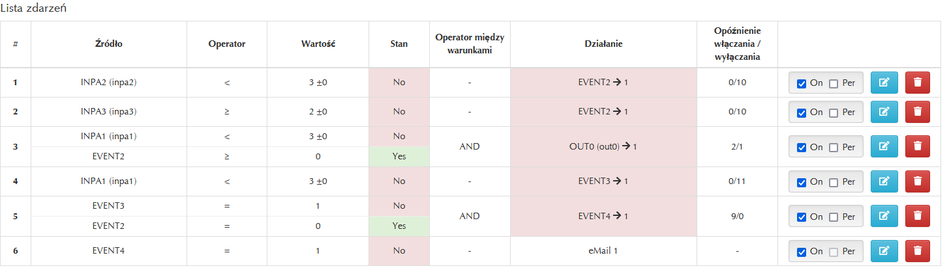This screenshot has width=949, height=279.
Task: Click the edit icon for event row 1
Action: 884,83
